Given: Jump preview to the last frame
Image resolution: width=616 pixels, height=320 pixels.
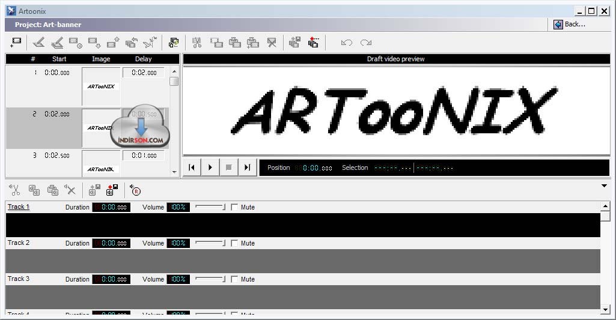Looking at the screenshot, I should [x=247, y=168].
